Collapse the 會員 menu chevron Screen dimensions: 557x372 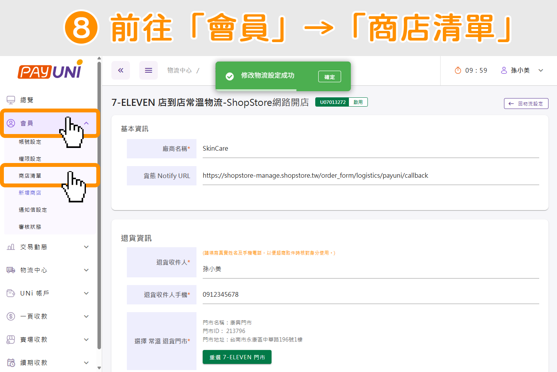pyautogui.click(x=86, y=123)
